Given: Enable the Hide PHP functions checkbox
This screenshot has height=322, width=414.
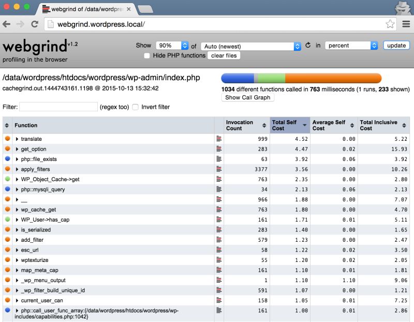Looking at the screenshot, I should tap(147, 55).
